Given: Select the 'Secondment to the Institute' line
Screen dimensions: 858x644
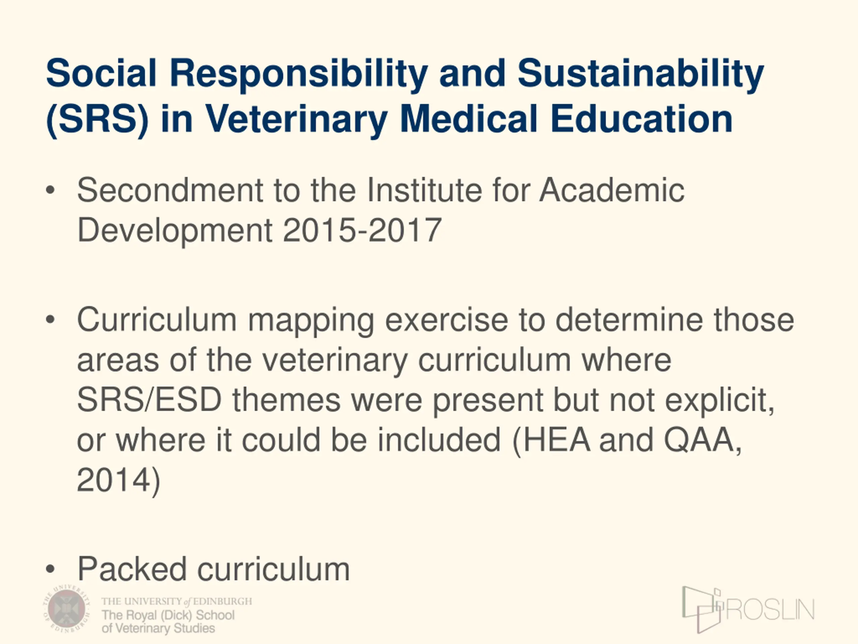Looking at the screenshot, I should pos(381,190).
